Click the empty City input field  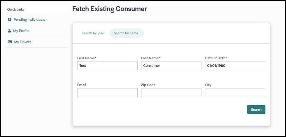235,93
